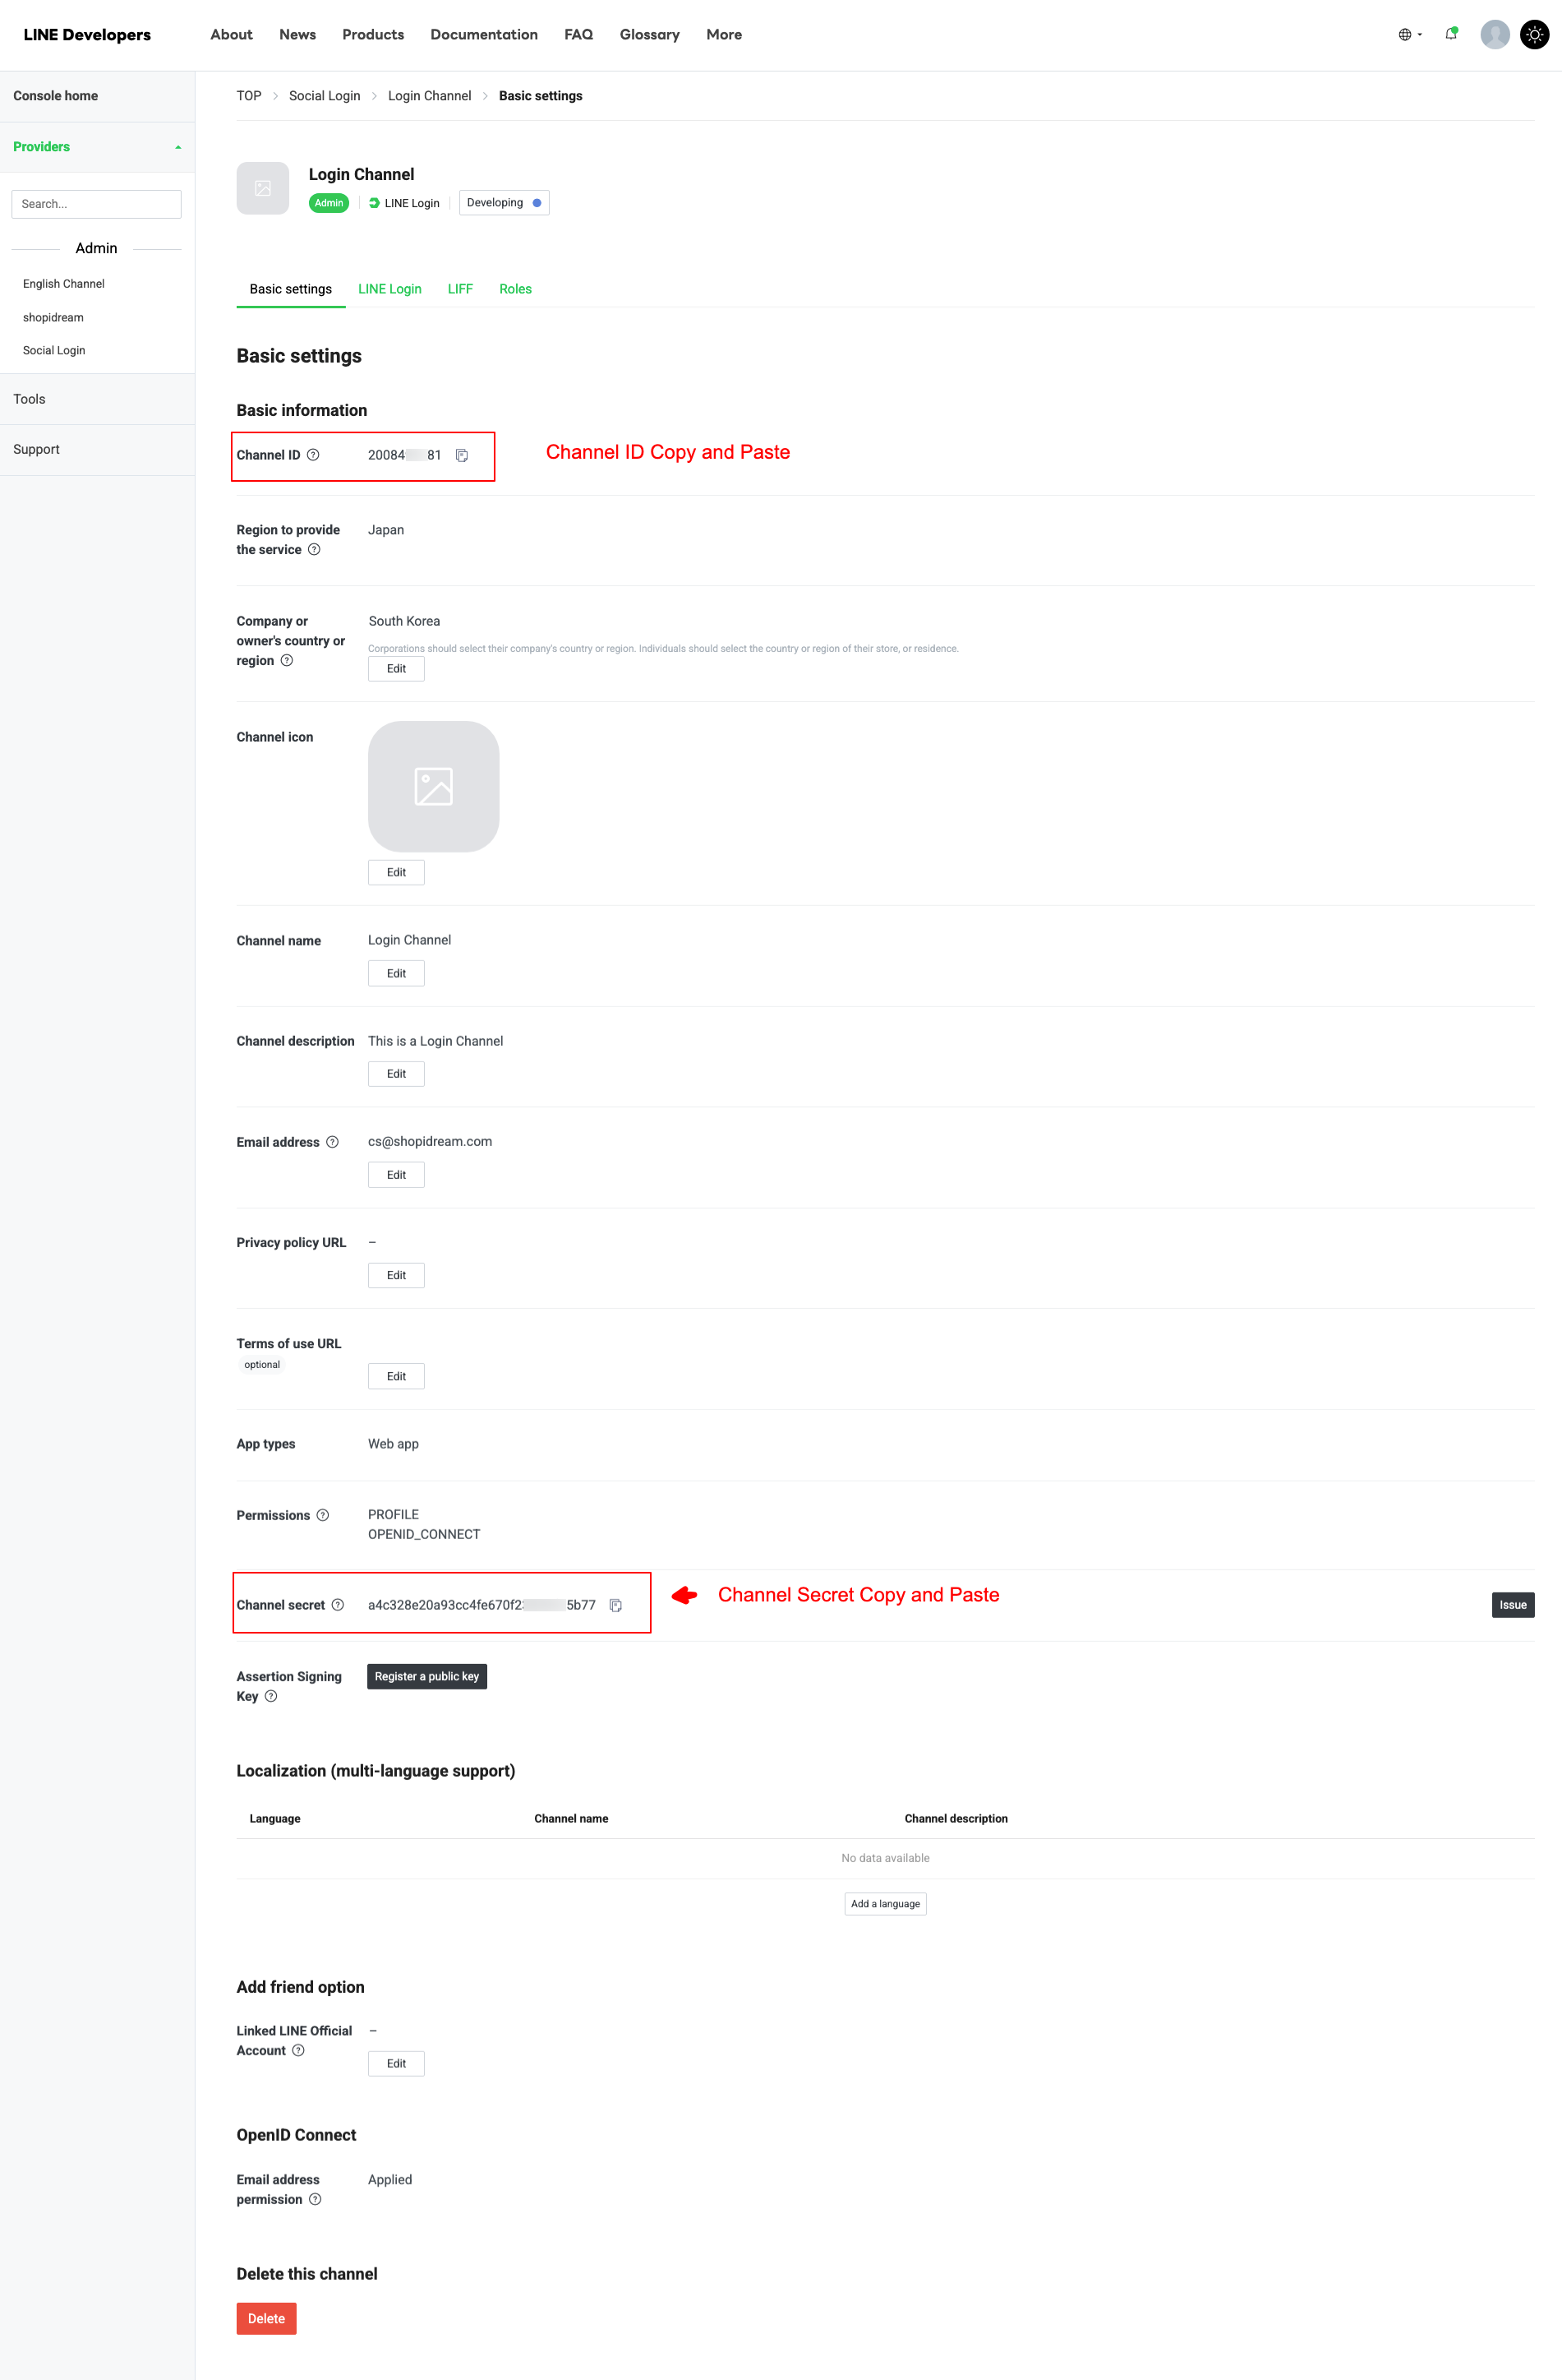Collapse the Providers section
The image size is (1562, 2380).
pyautogui.click(x=97, y=147)
